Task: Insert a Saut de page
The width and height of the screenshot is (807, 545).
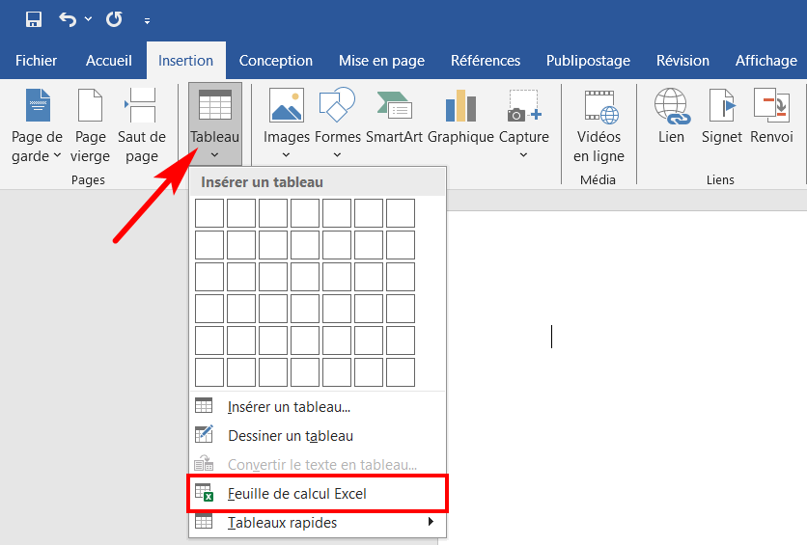Action: (142, 126)
